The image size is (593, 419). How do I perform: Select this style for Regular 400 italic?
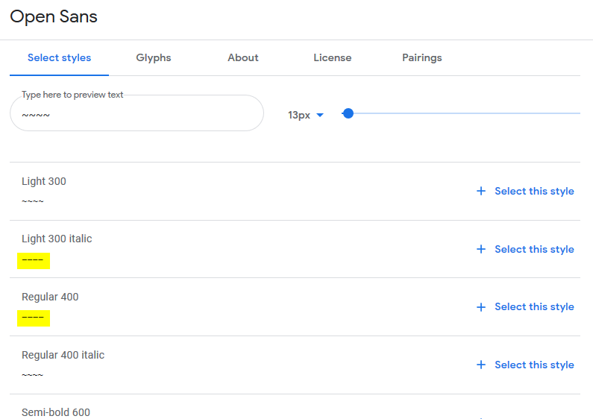pyautogui.click(x=534, y=365)
